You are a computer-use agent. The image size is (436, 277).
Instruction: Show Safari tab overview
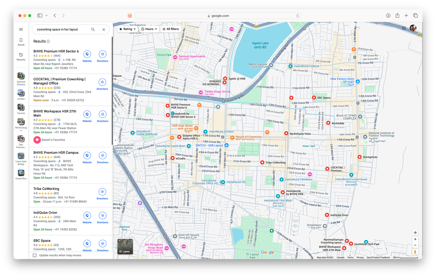point(415,16)
